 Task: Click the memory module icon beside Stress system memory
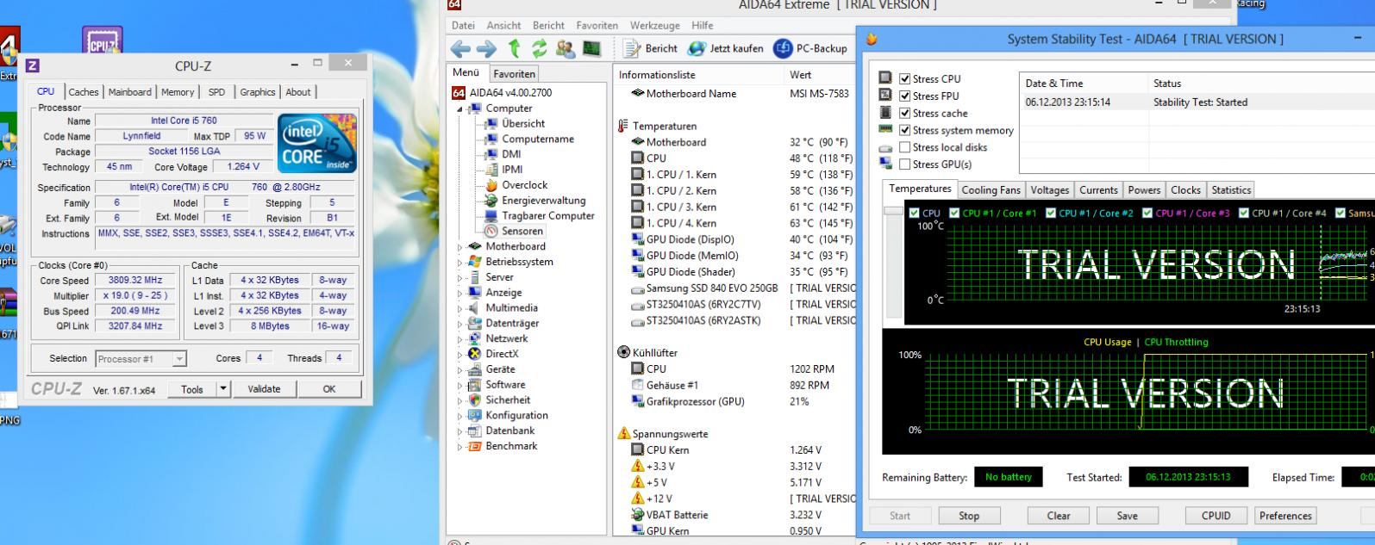(x=885, y=129)
